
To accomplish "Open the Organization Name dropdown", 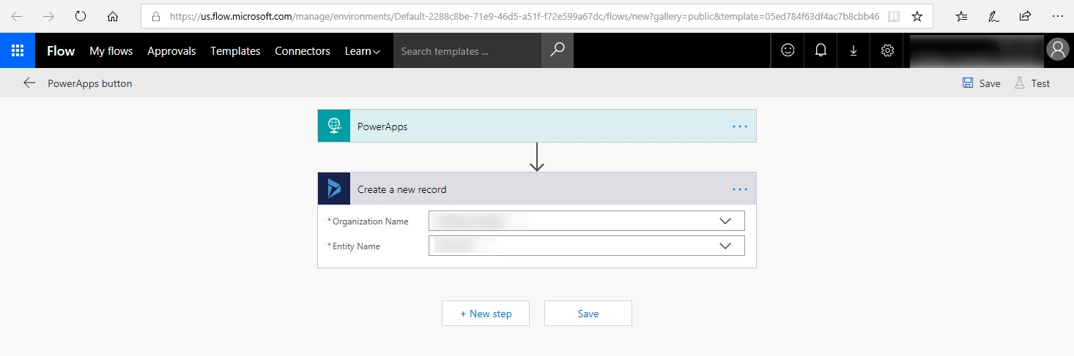I will [x=587, y=221].
